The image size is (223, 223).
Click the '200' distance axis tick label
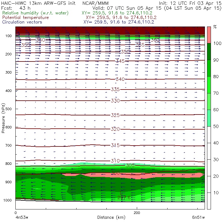pos(137,213)
